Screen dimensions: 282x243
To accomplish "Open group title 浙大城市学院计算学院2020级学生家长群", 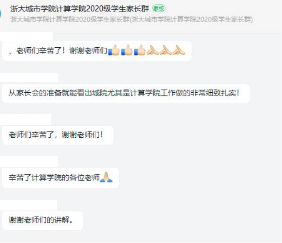I will pyautogui.click(x=80, y=8).
